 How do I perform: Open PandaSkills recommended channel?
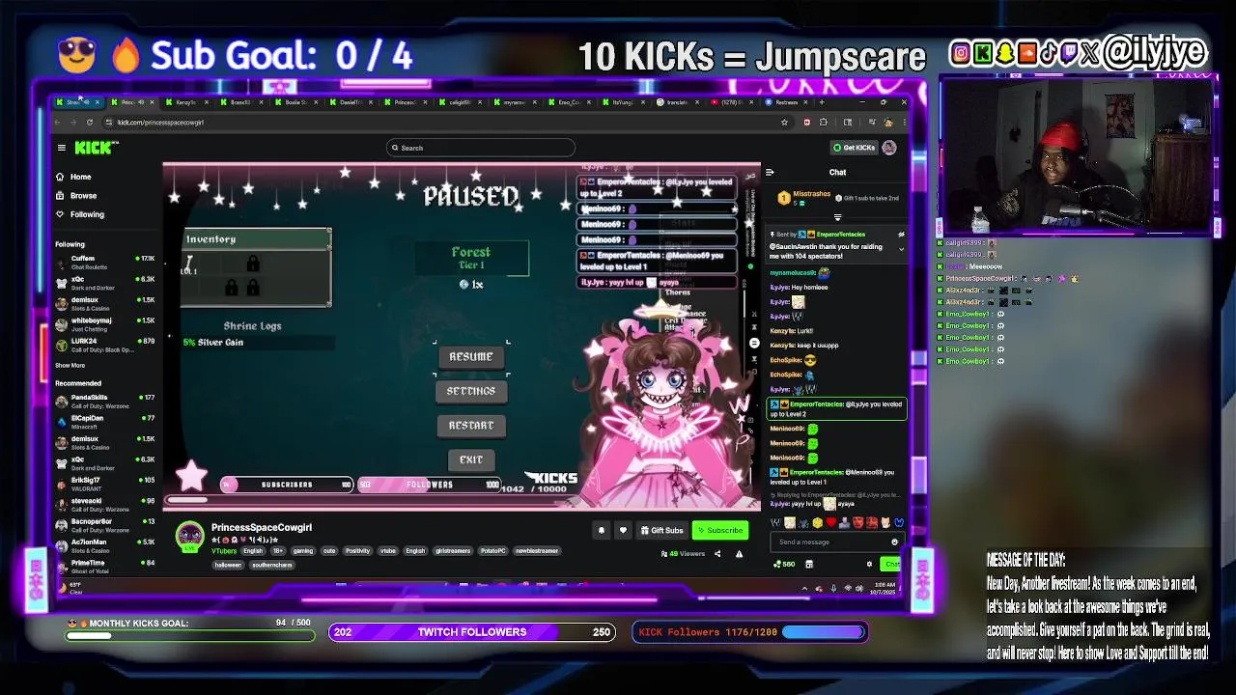[x=105, y=401]
